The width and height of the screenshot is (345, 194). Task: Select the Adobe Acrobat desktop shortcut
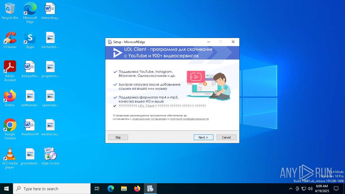point(10,71)
